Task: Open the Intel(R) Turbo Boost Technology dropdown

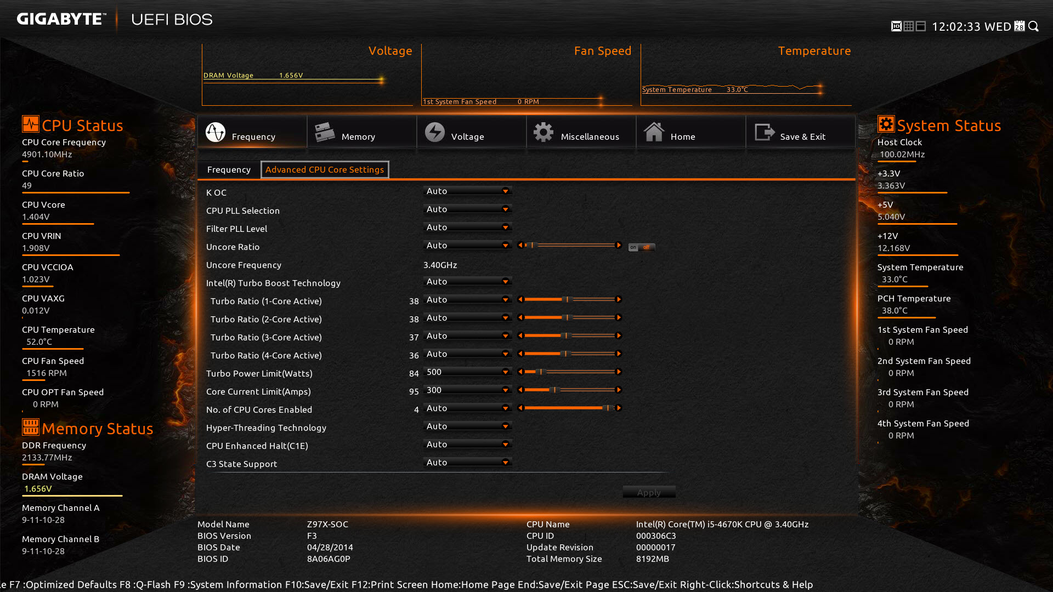Action: pos(467,281)
